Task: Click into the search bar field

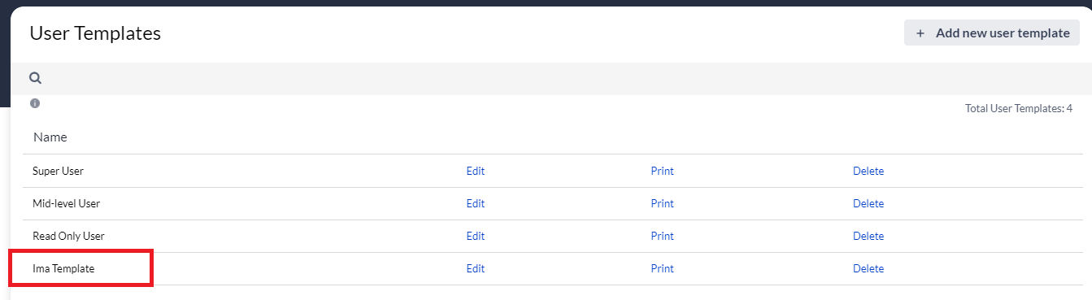Action: [x=561, y=78]
